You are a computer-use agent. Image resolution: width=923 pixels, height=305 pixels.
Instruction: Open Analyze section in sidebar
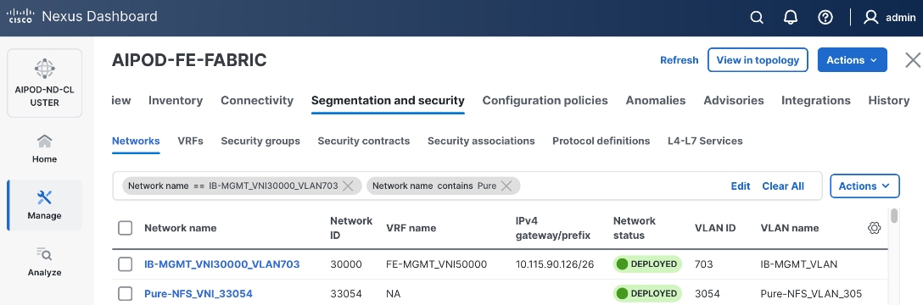pos(45,262)
